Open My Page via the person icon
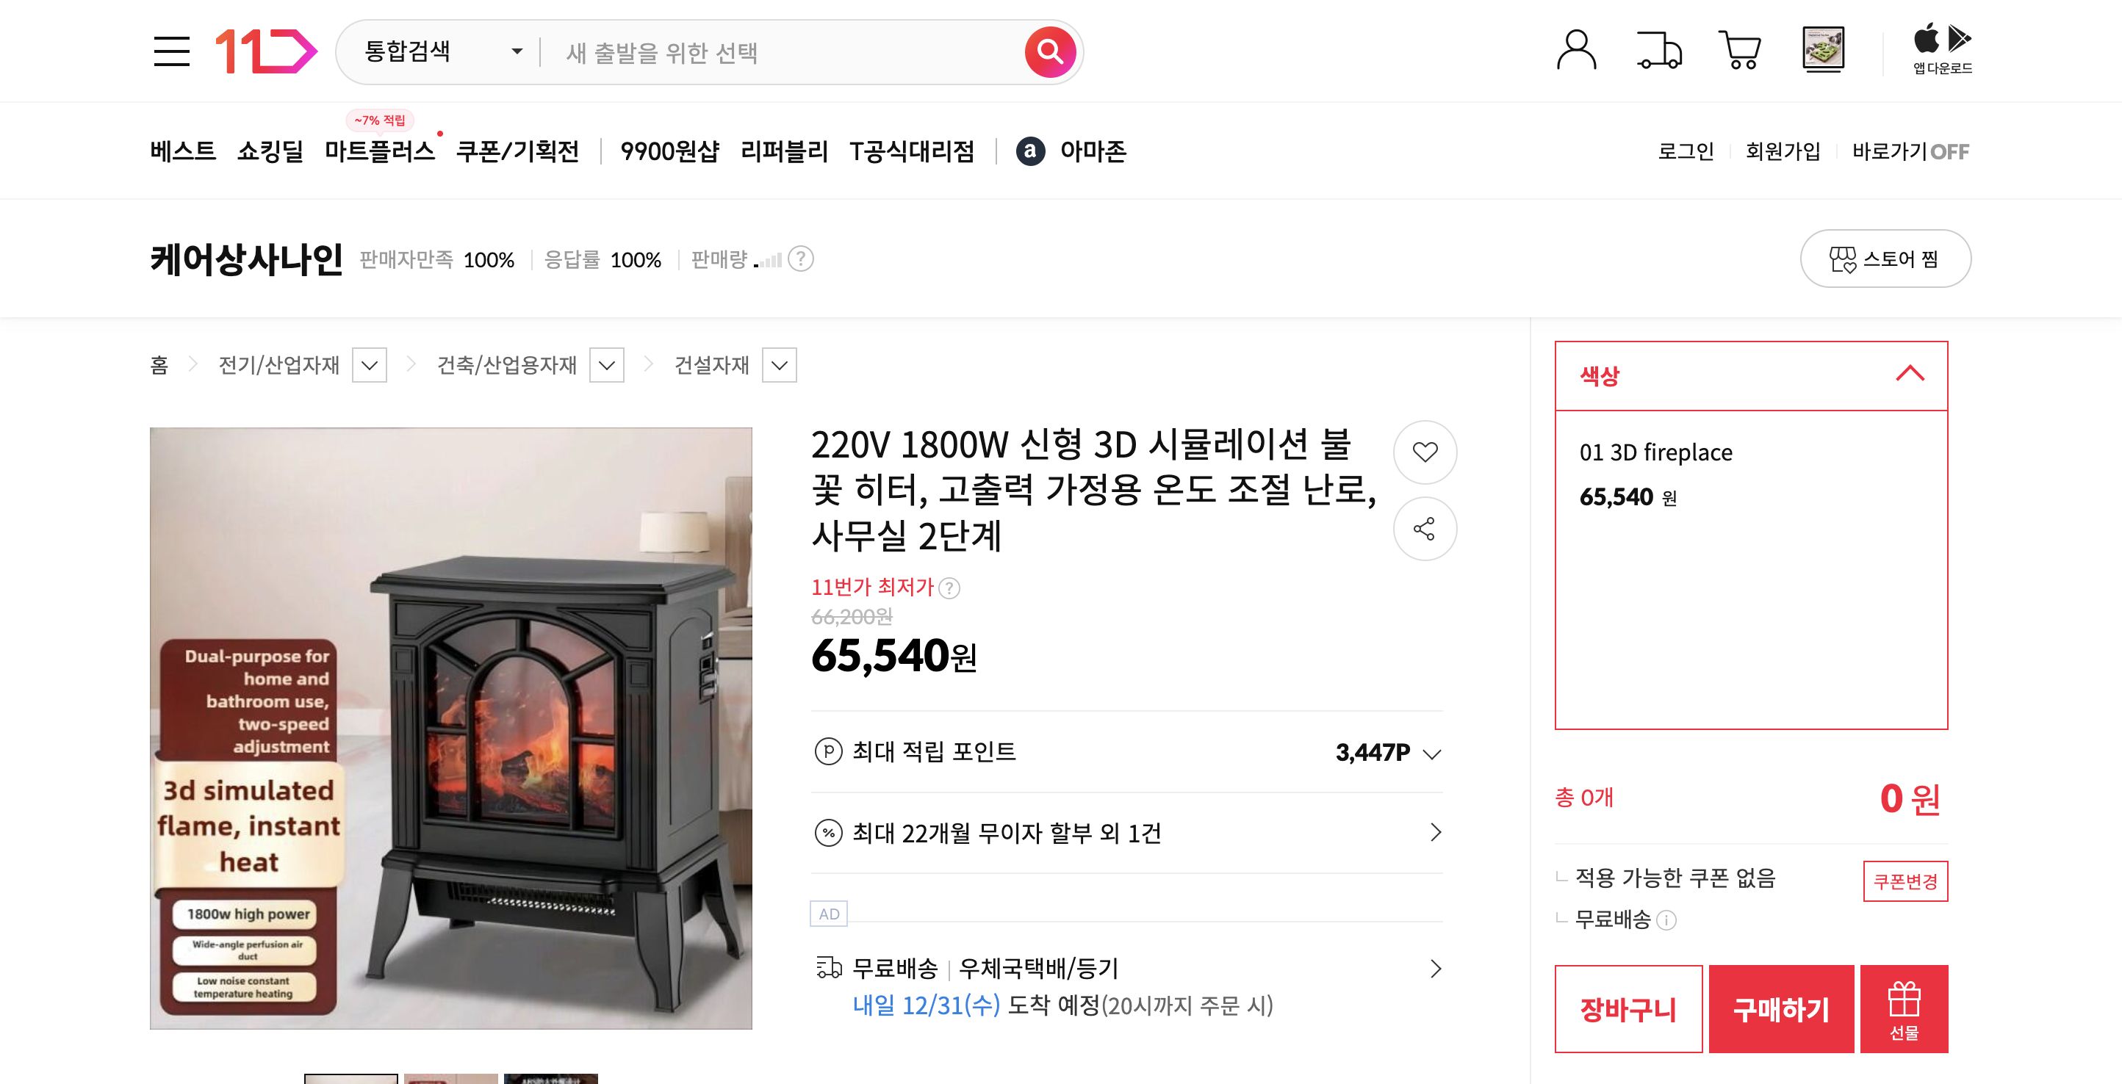Viewport: 2122px width, 1084px height. click(x=1577, y=51)
